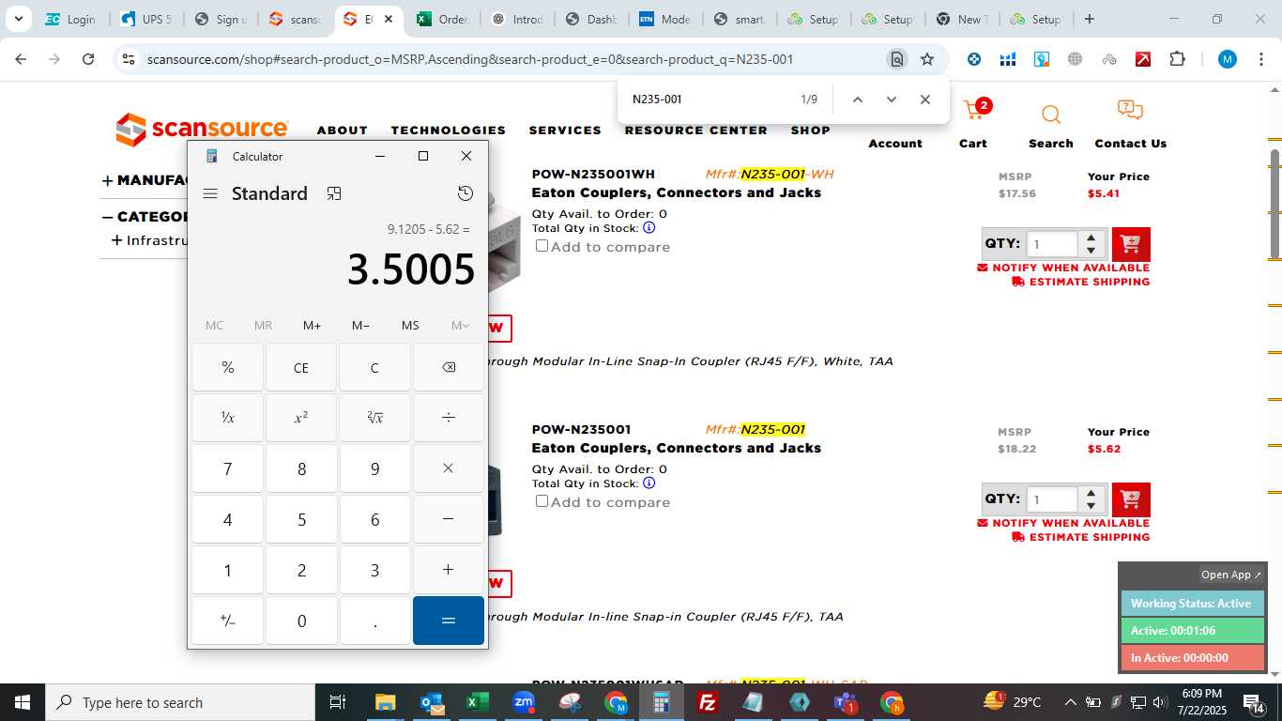
Task: Click the quantity field for POW-N235001WH
Action: 1052,244
